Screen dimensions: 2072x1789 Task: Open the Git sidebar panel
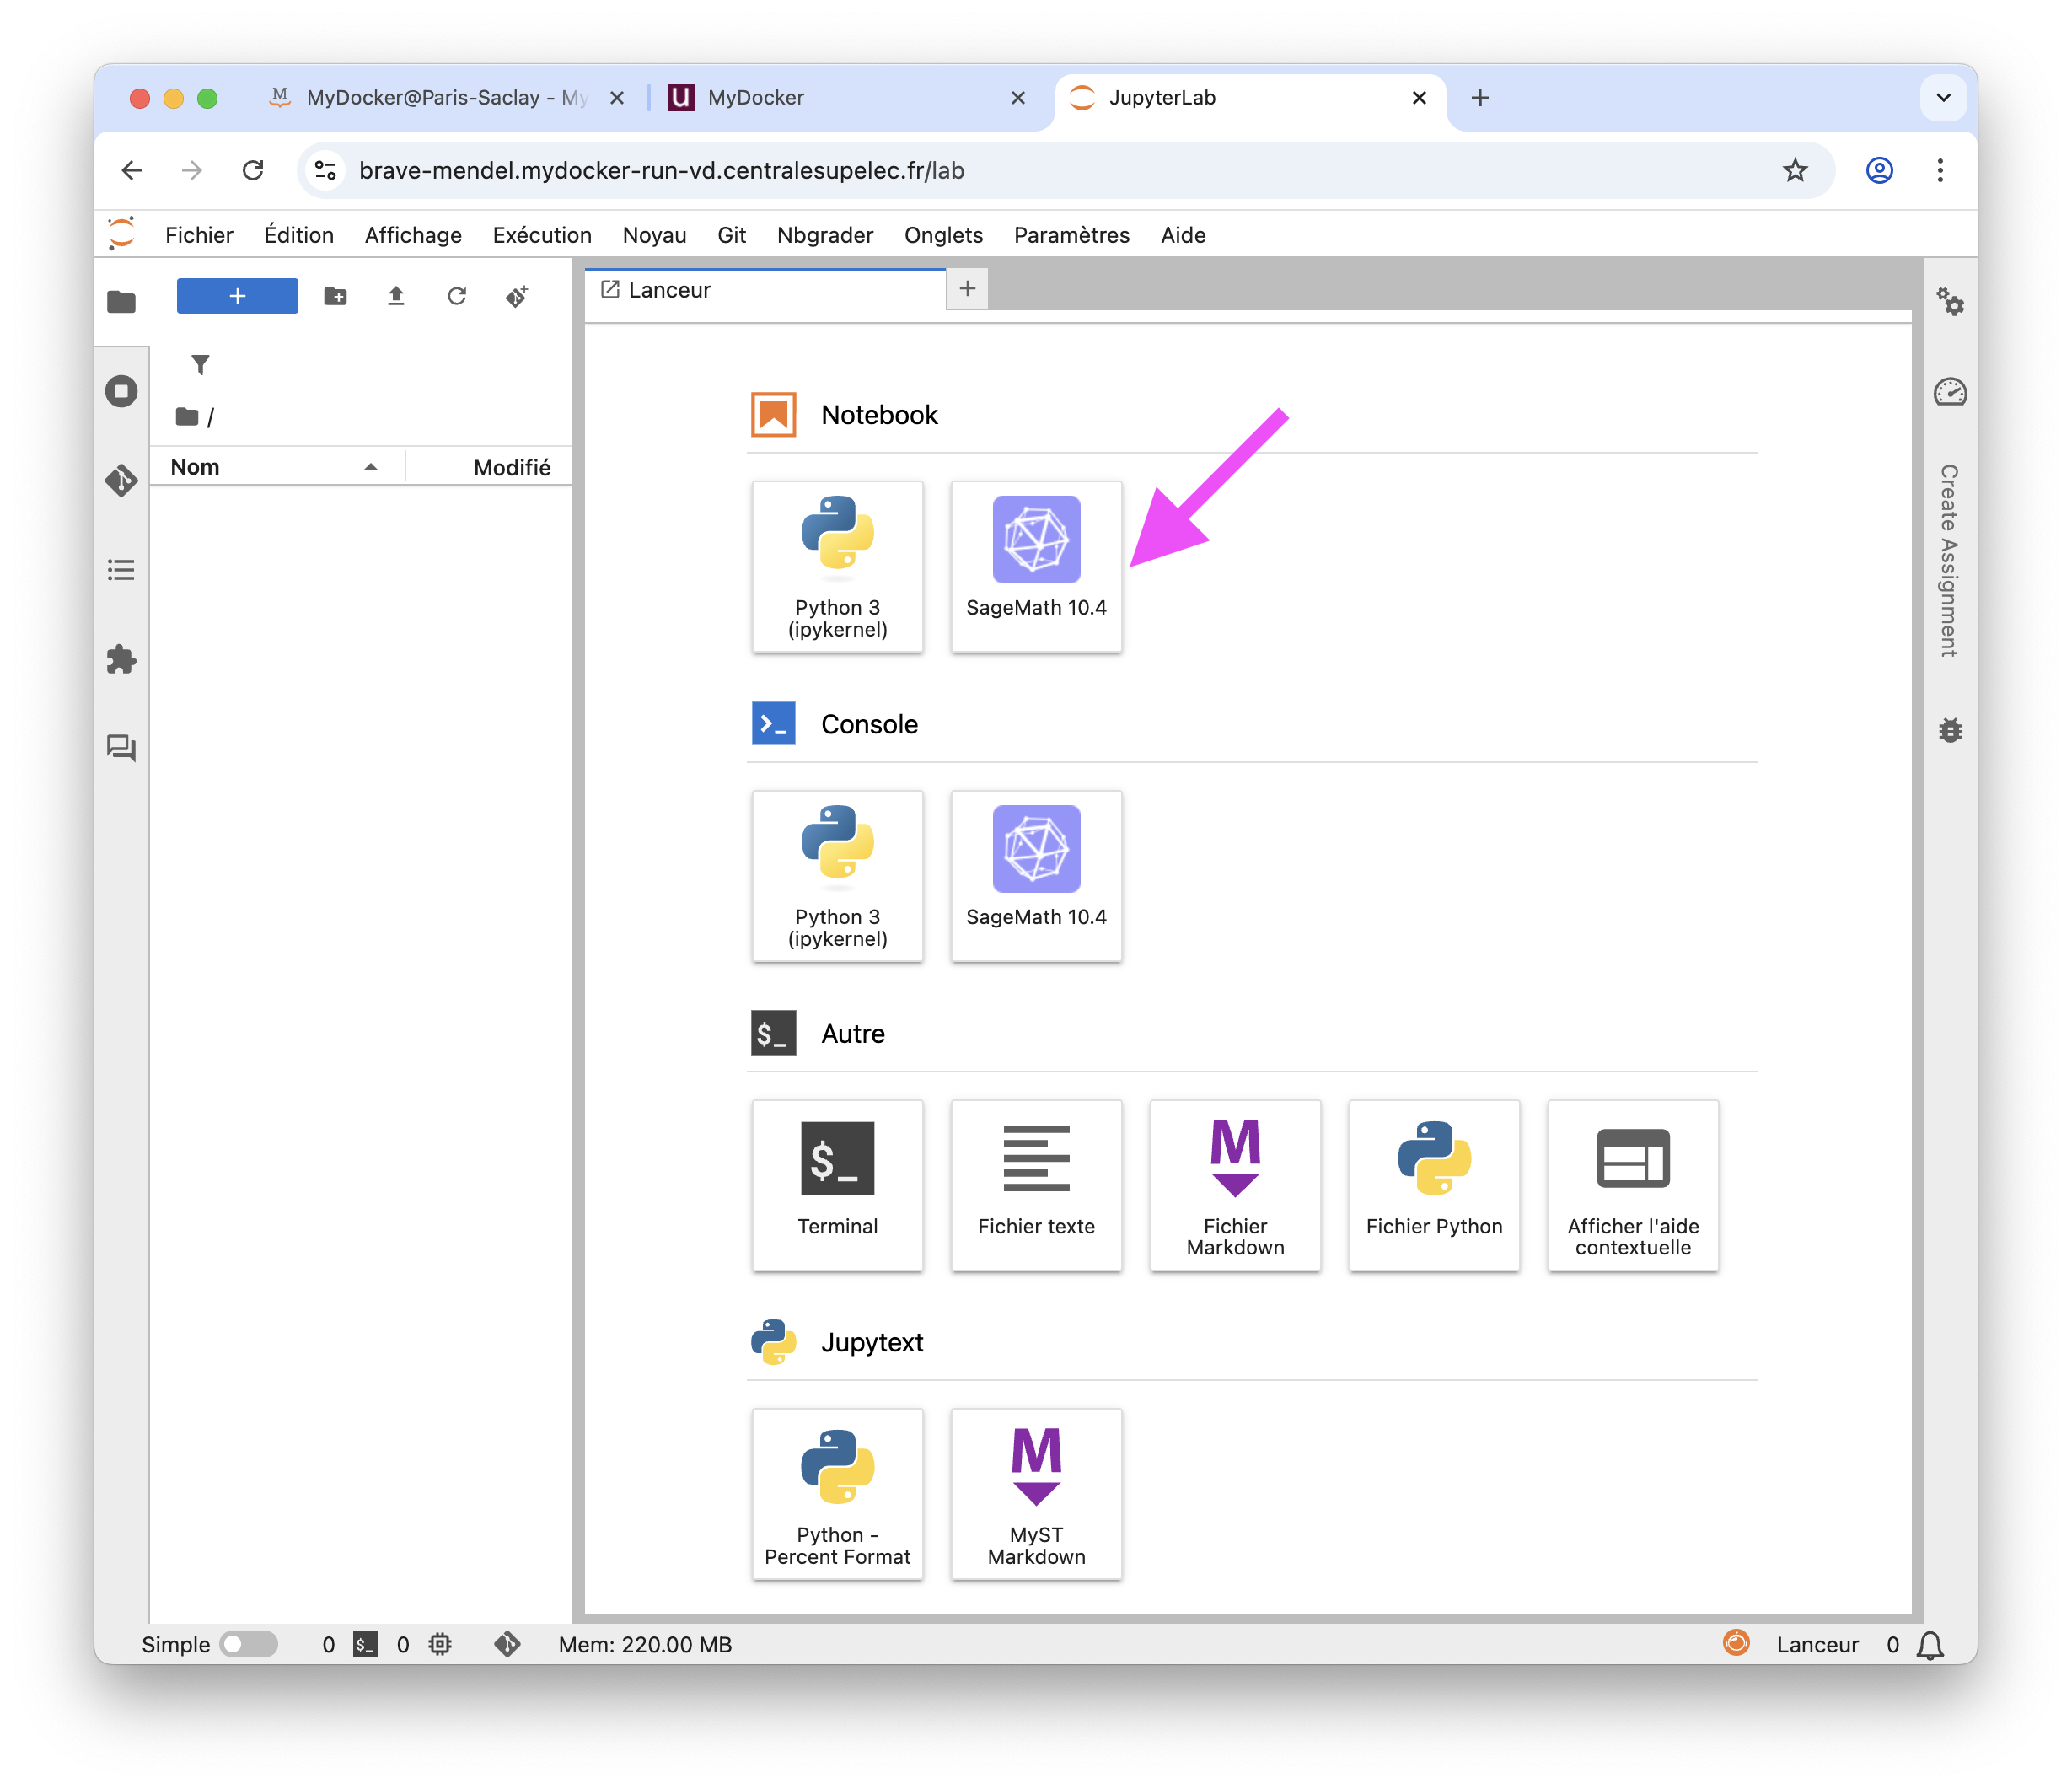coord(121,481)
